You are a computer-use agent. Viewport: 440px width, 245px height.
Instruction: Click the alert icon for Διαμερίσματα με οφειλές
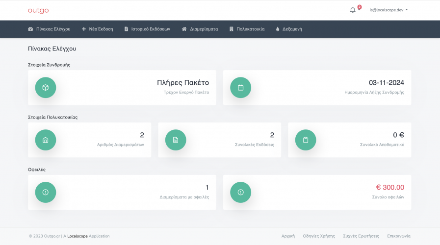46,192
